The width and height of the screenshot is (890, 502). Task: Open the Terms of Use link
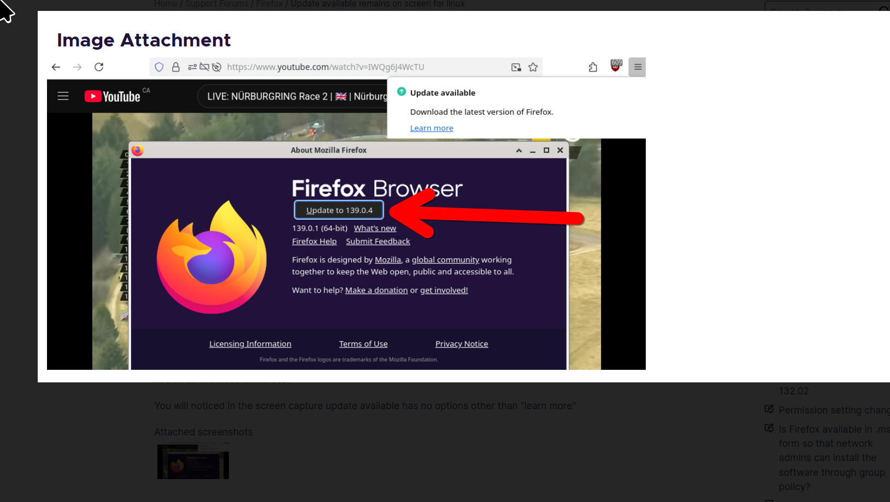[363, 344]
